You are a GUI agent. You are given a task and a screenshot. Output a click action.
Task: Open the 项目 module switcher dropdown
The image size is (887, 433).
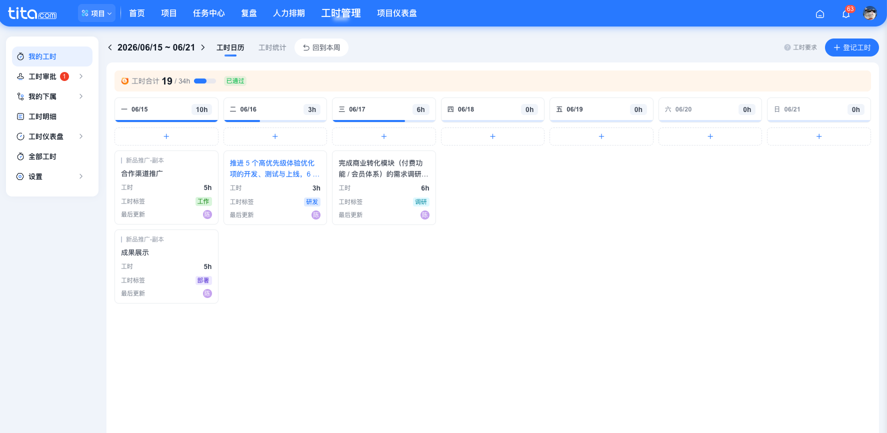click(x=96, y=13)
